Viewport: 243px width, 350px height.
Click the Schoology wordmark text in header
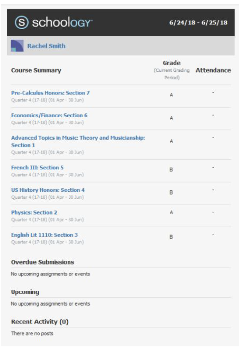pos(62,22)
